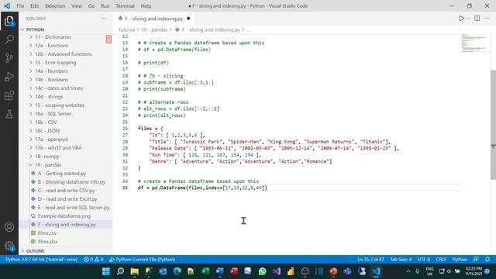Image resolution: width=496 pixels, height=279 pixels.
Task: Open A - Getting started.py file
Action: [x=66, y=174]
